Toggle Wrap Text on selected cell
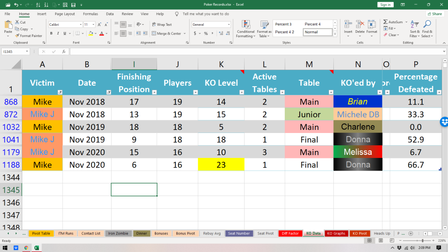 pyautogui.click(x=161, y=24)
